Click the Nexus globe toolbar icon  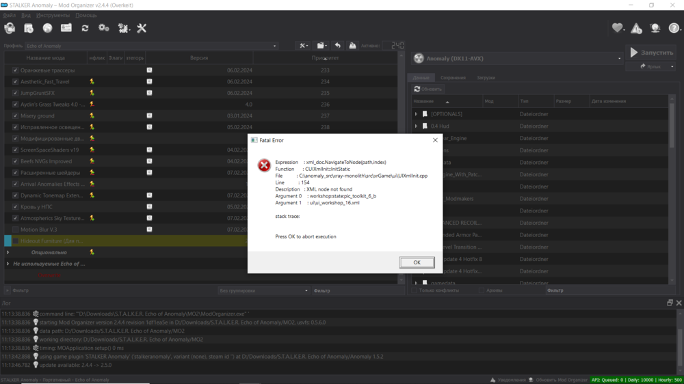(47, 28)
